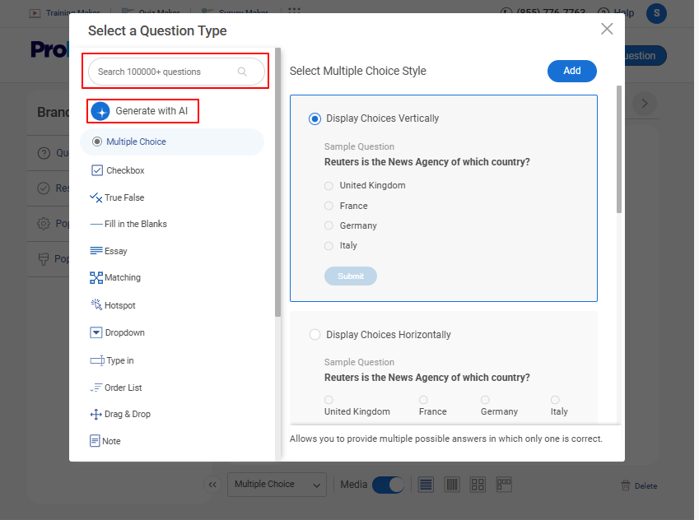This screenshot has height=520, width=699.
Task: Click the magnifier icon in search box
Action: (x=242, y=72)
